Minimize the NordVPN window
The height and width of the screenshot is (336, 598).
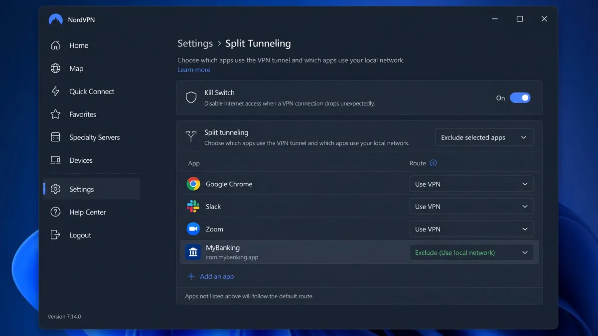coord(495,19)
